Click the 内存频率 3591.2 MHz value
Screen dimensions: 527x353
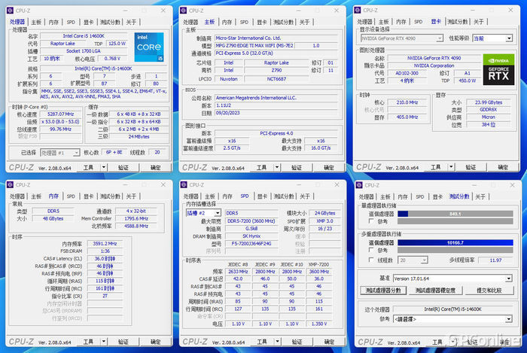coord(105,244)
